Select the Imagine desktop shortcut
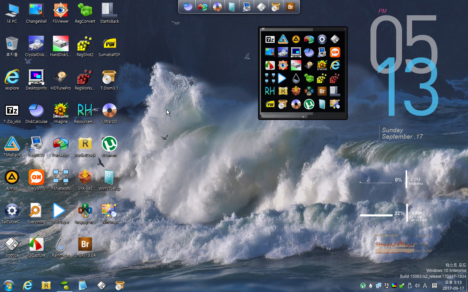 click(61, 114)
